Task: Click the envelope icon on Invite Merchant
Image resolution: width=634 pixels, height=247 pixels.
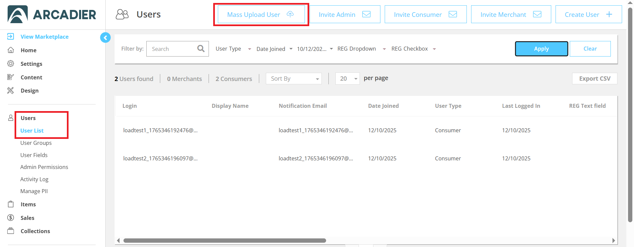Action: (537, 14)
